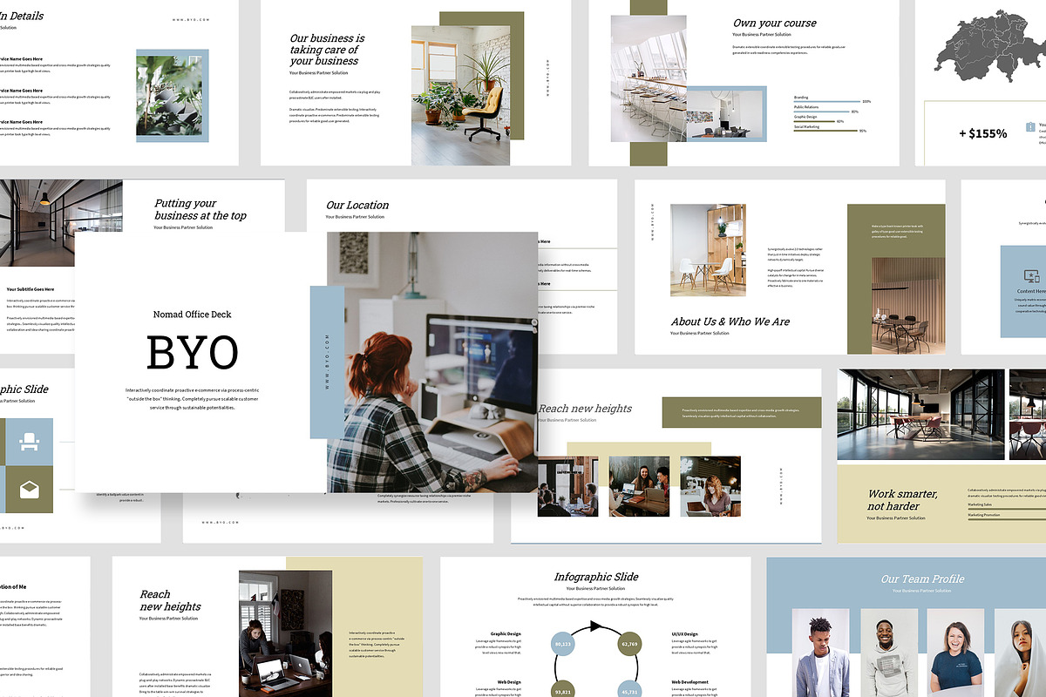1046x697 pixels.
Task: Select the man working at laptops photo
Action: click(285, 633)
